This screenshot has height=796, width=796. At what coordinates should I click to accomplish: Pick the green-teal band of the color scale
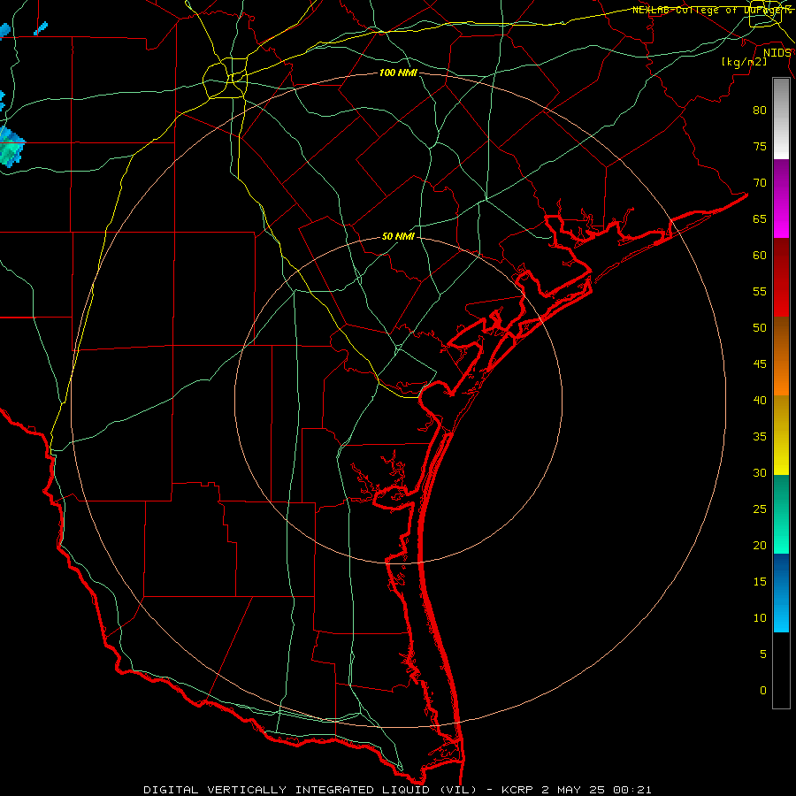click(781, 514)
